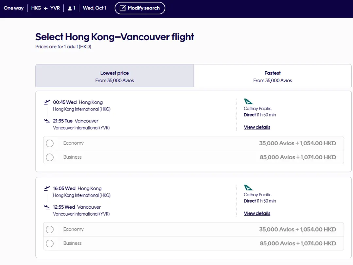Click the Wed, Oct 1 date in header

pos(94,8)
